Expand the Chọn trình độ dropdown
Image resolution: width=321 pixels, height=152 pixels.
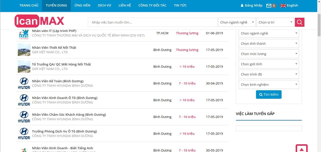point(269,74)
